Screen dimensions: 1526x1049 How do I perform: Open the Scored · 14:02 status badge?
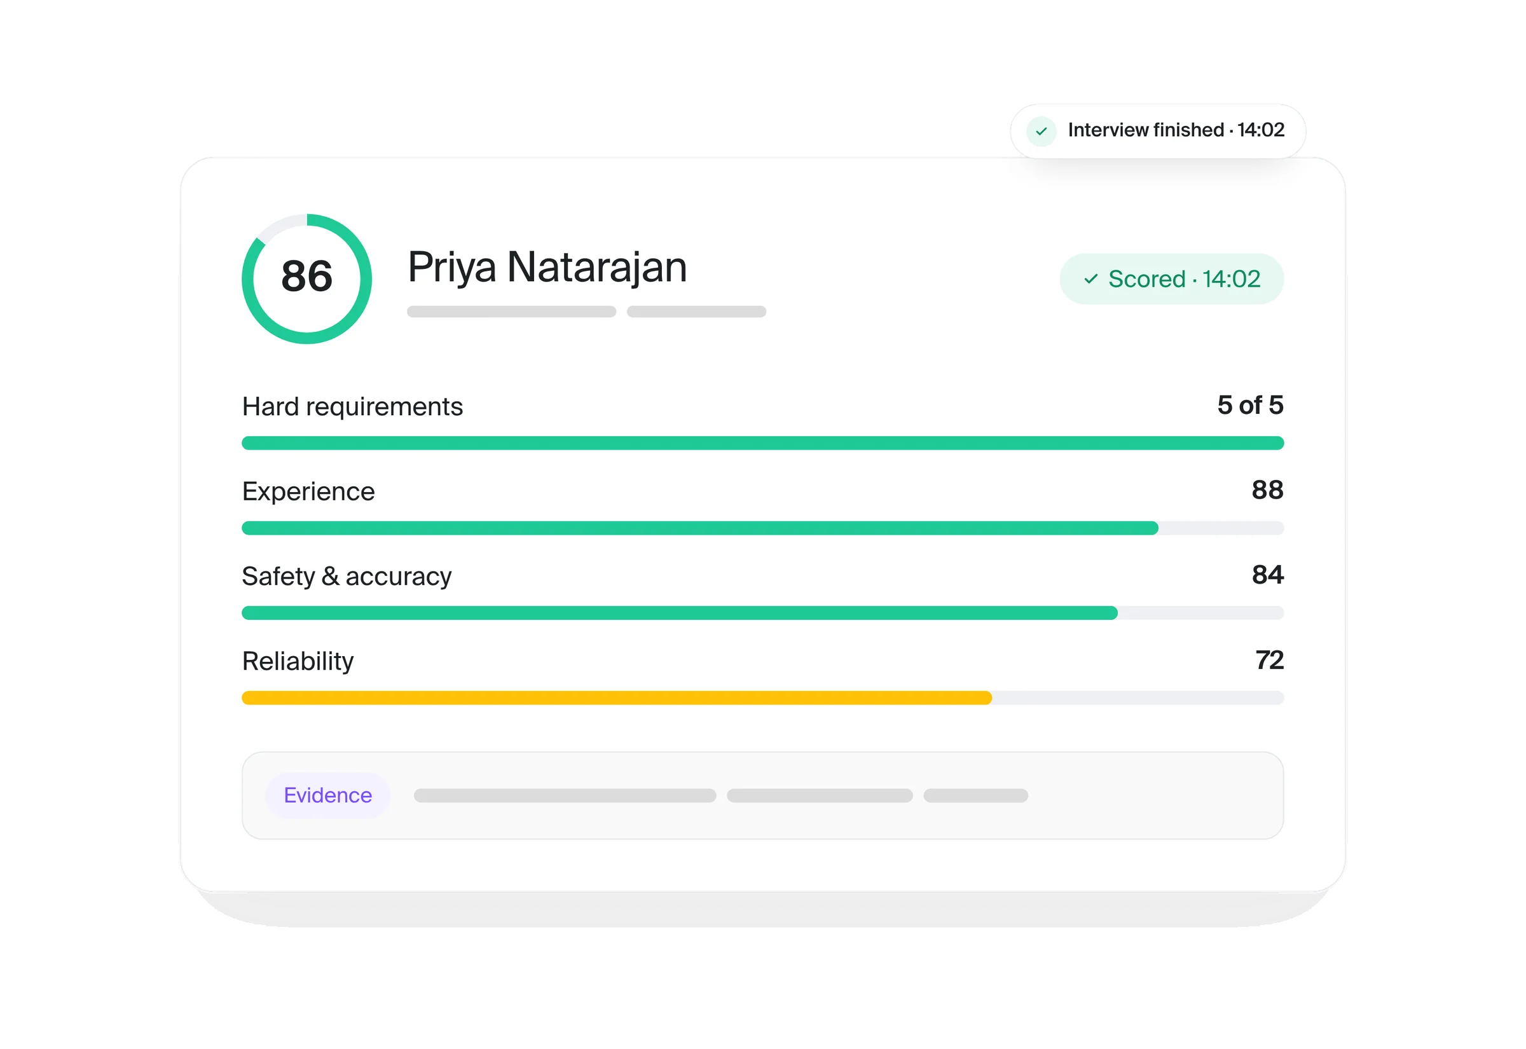1171,278
